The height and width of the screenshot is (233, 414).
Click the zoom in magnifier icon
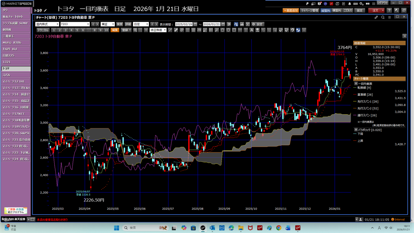click(135, 30)
